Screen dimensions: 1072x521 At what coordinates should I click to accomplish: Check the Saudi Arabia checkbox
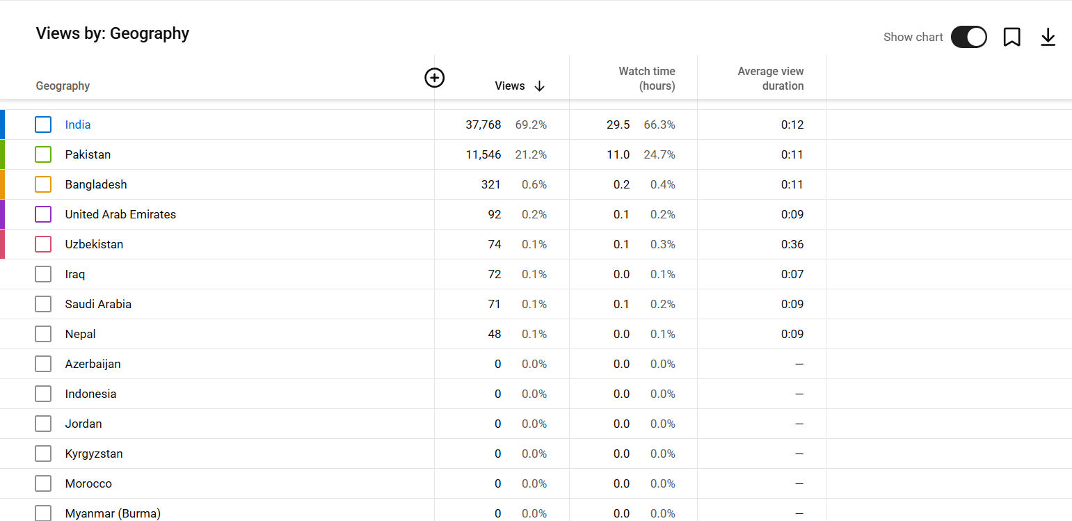tap(43, 304)
